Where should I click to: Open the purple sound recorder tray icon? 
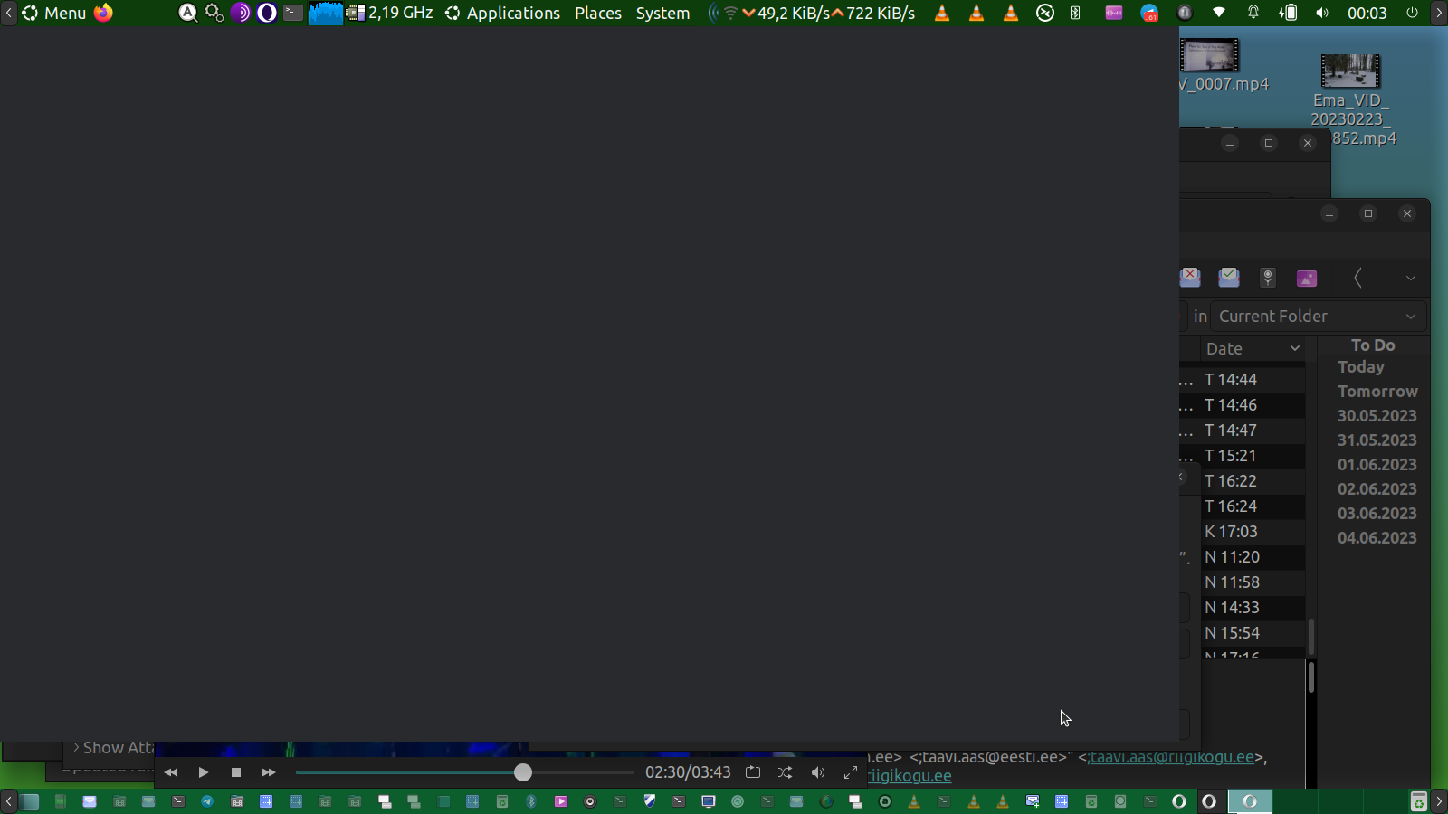coord(1114,13)
